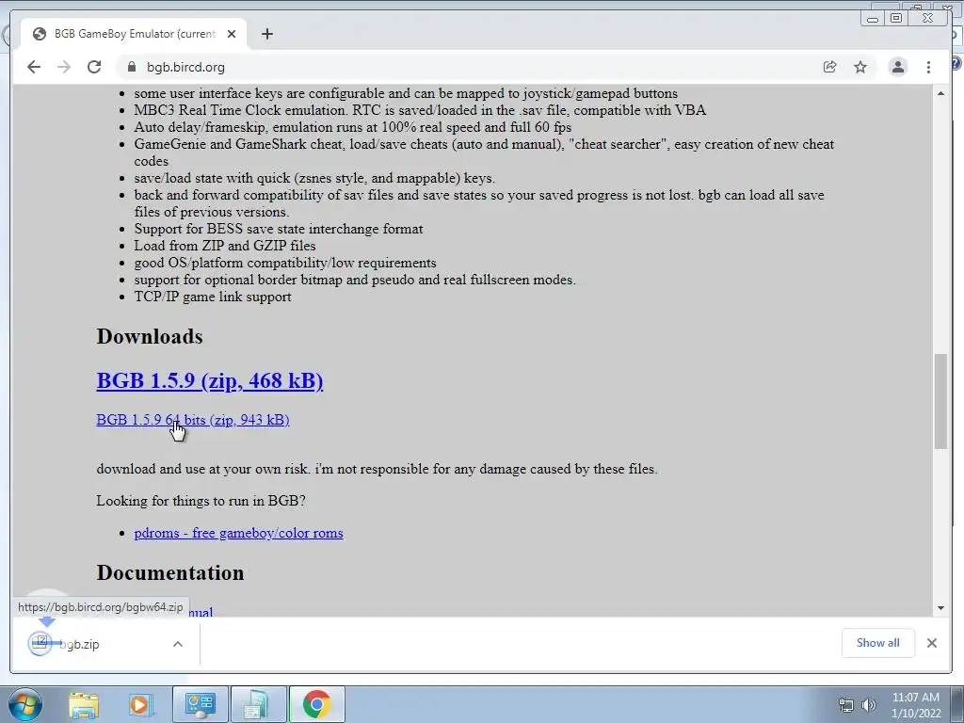Click the browser forward arrow
Screen dimensions: 964x723
pyautogui.click(x=64, y=67)
